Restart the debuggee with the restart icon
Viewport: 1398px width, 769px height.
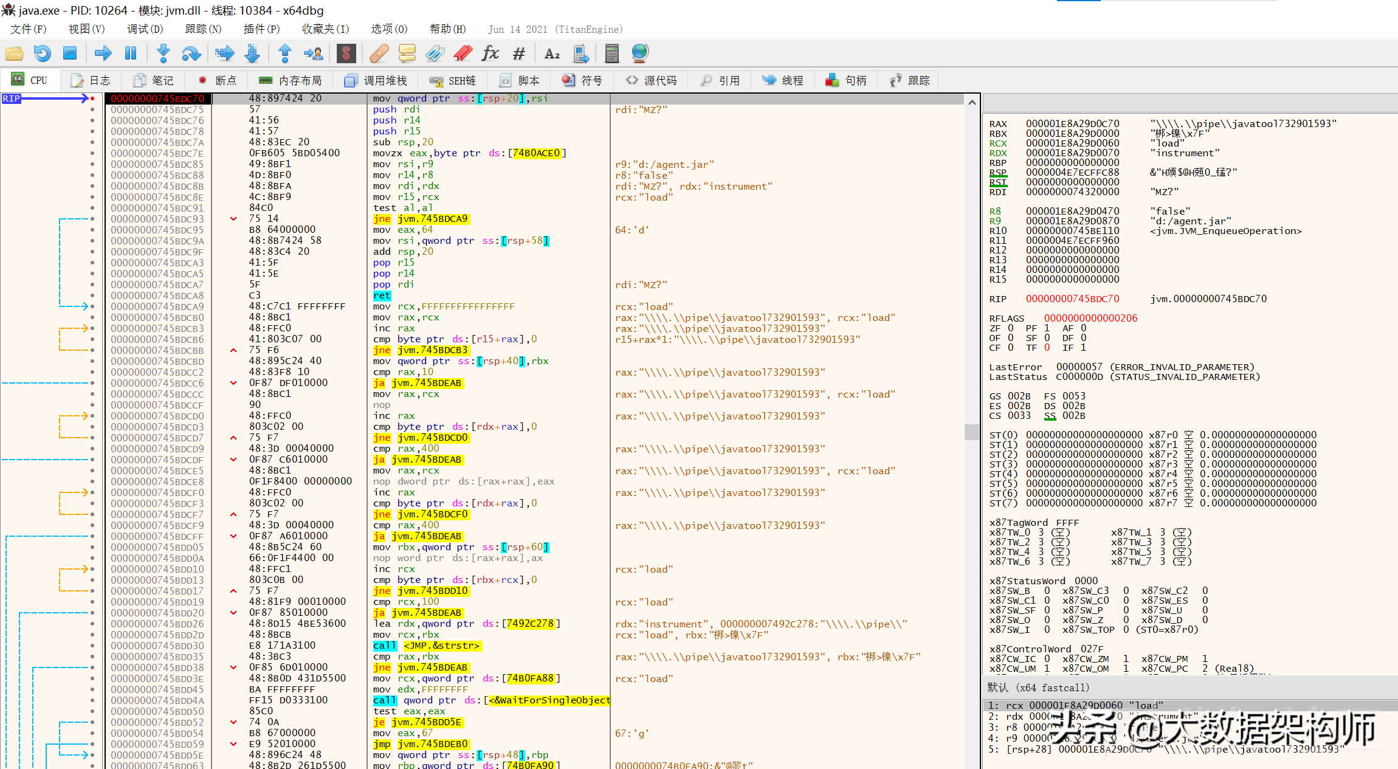[42, 53]
